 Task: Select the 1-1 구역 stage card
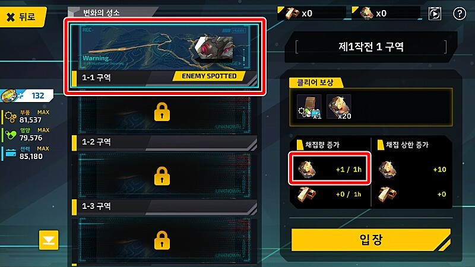pyautogui.click(x=165, y=56)
